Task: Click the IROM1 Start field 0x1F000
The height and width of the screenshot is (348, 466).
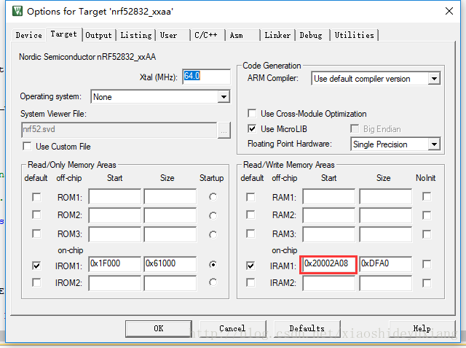Action: coord(115,264)
